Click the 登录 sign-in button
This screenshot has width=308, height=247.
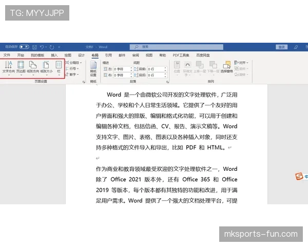[x=281, y=47]
